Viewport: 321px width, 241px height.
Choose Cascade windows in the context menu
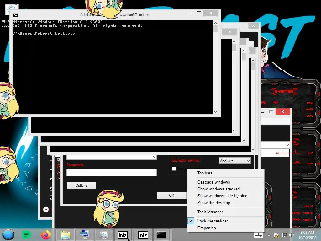[x=213, y=182]
